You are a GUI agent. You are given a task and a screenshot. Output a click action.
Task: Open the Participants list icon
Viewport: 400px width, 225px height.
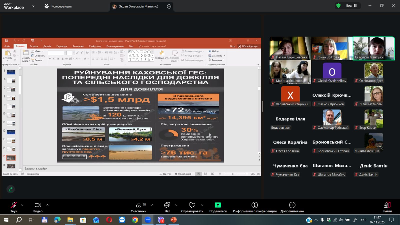coord(138,205)
